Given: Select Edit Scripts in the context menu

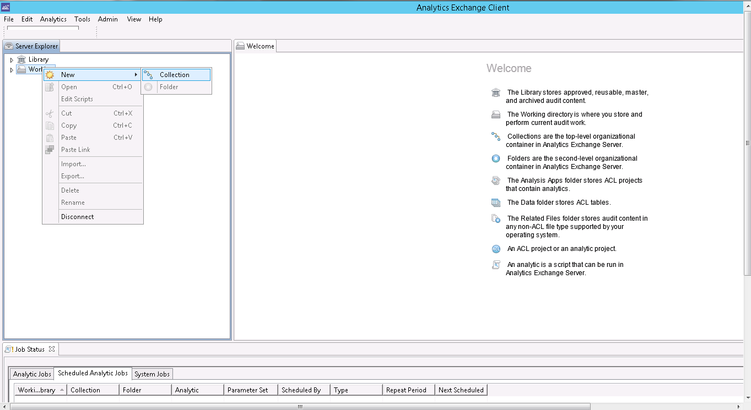Looking at the screenshot, I should pos(93,99).
